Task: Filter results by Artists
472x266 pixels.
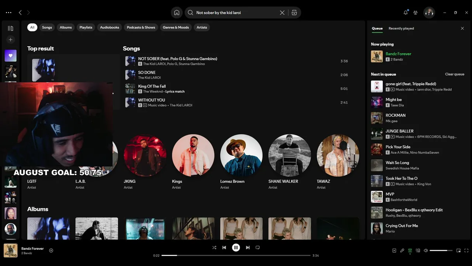Action: pyautogui.click(x=202, y=27)
